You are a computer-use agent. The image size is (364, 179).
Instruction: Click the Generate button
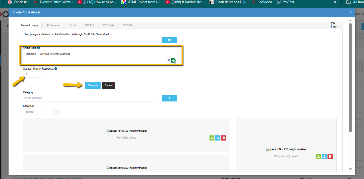pyautogui.click(x=93, y=86)
